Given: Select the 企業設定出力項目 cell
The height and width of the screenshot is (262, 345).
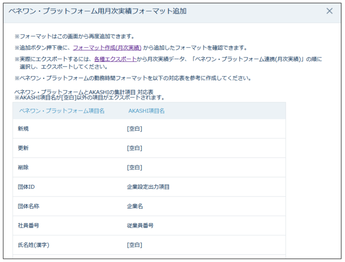Looking at the screenshot, I should (148, 187).
